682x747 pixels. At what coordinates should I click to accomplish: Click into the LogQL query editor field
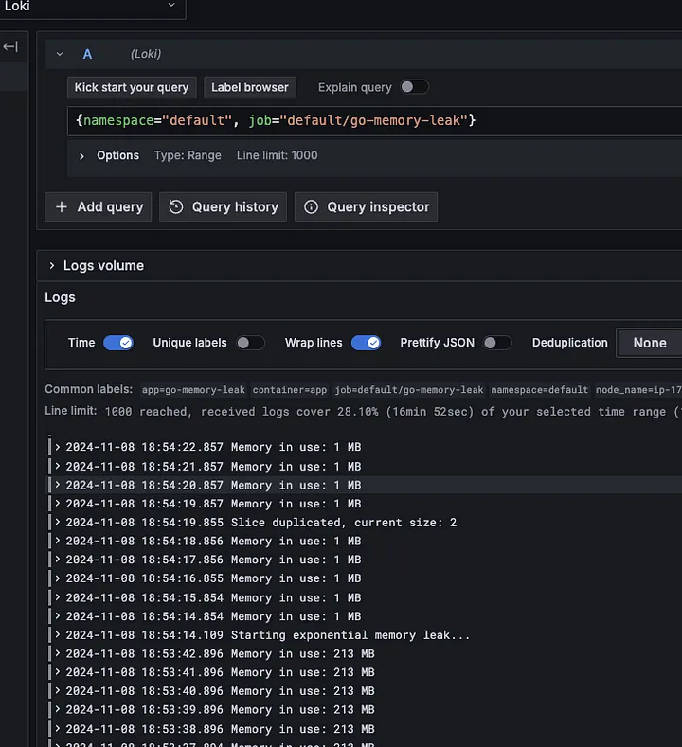point(374,121)
